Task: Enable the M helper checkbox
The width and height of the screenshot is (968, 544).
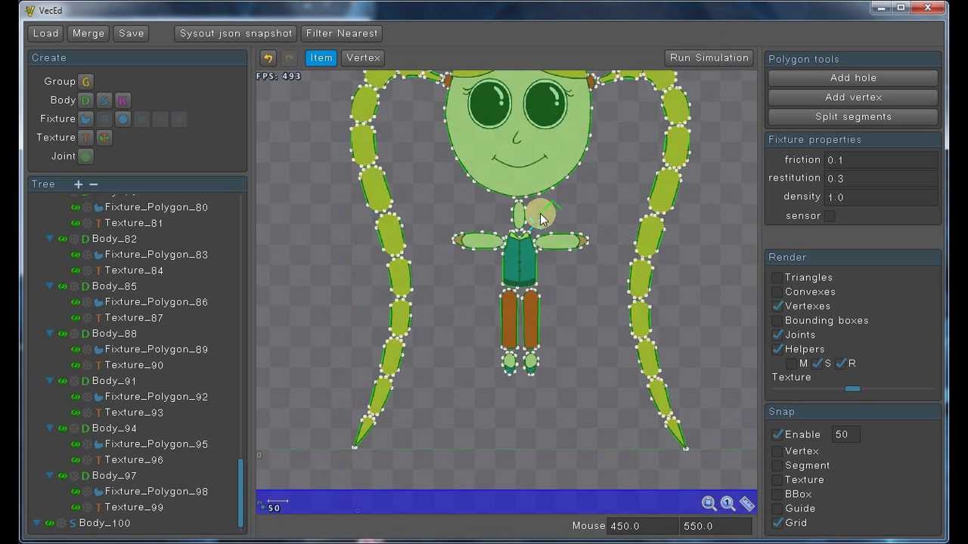Action: pos(792,363)
